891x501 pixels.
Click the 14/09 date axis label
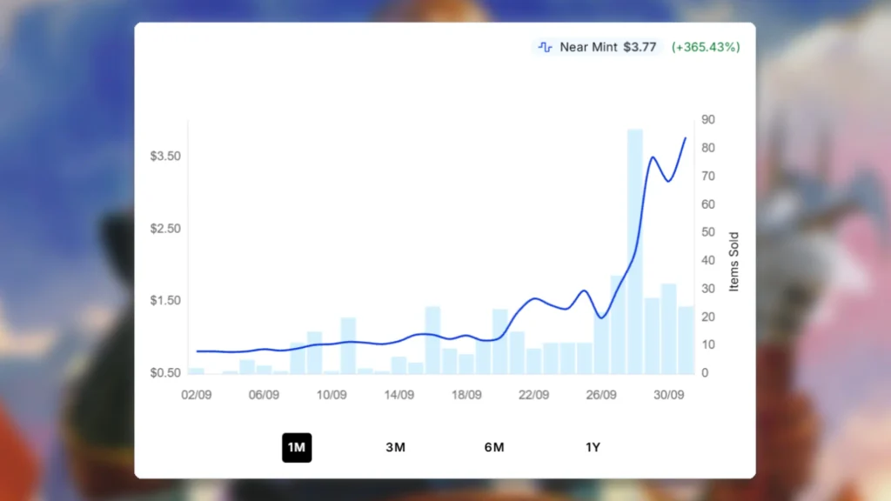[399, 395]
